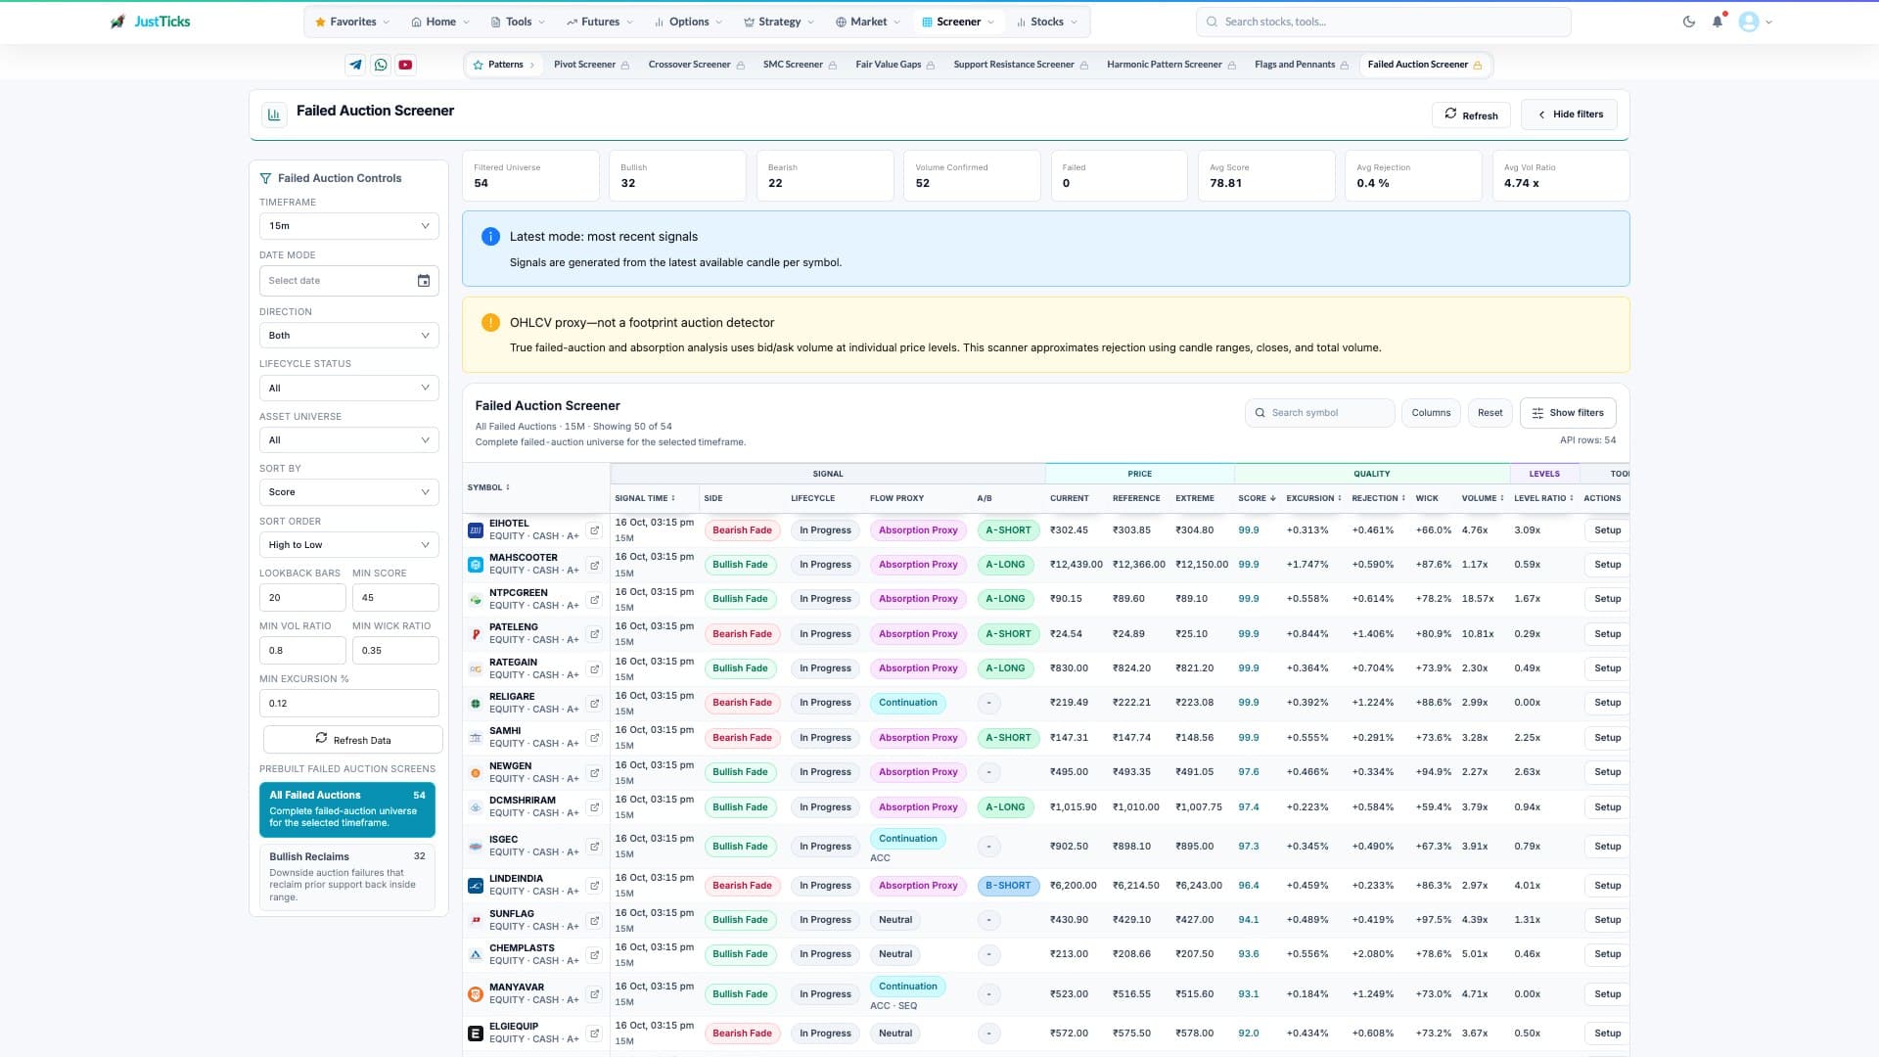
Task: Open the Sort Order High to Low dropdown
Action: (x=349, y=545)
